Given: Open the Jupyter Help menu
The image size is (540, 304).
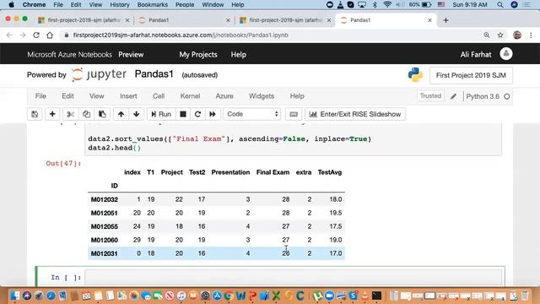Looking at the screenshot, I should pyautogui.click(x=297, y=96).
